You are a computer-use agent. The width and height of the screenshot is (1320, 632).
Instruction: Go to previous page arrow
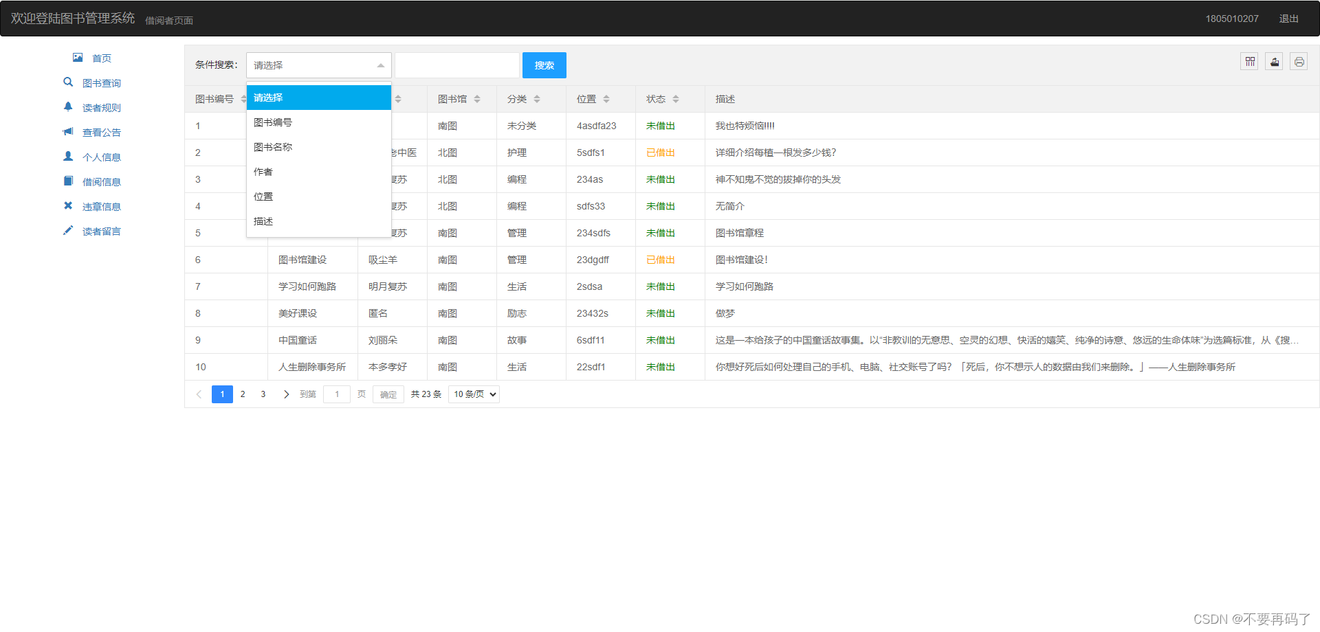pyautogui.click(x=199, y=394)
